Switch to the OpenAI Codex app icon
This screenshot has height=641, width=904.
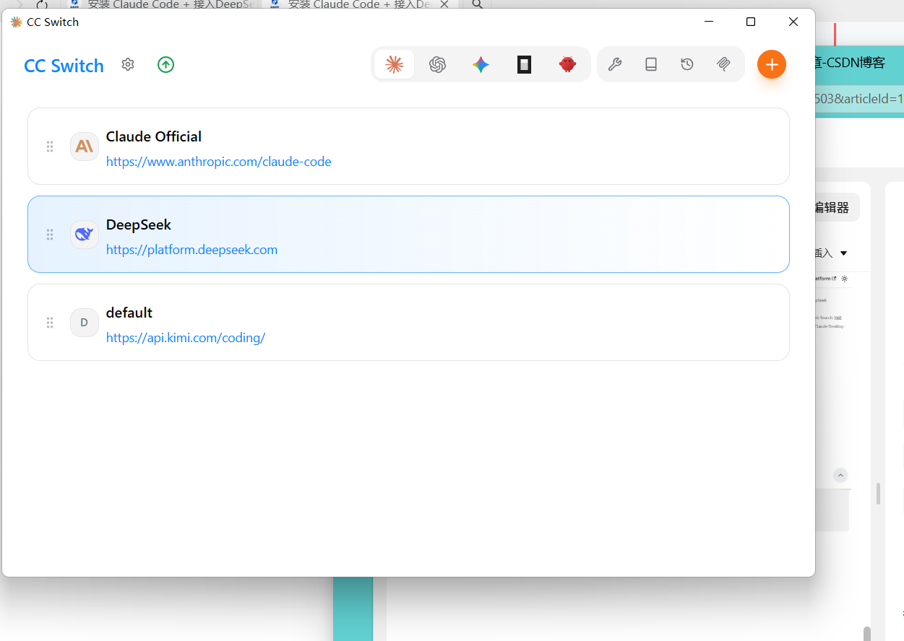[437, 64]
